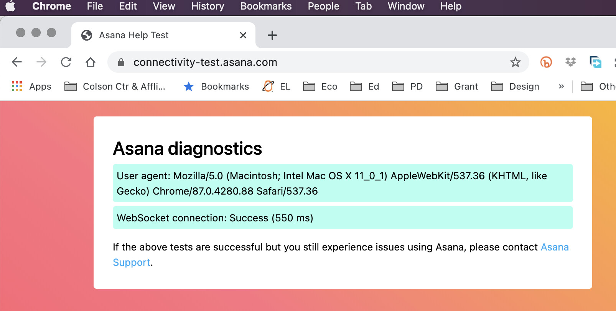Open a new tab with plus button
Viewport: 616px width, 311px height.
click(272, 35)
